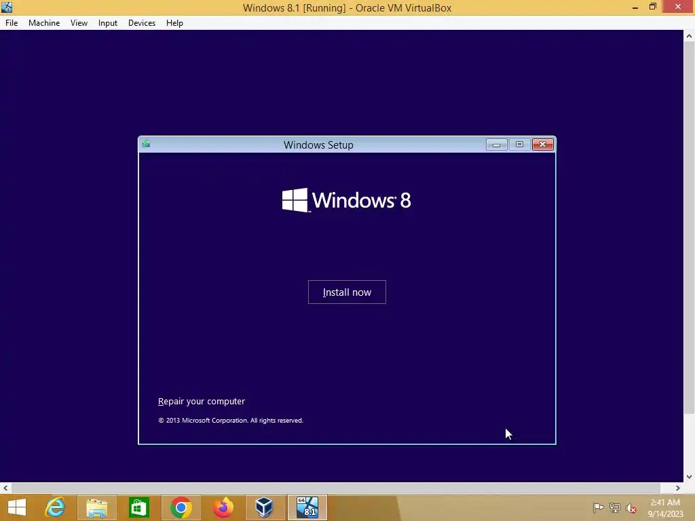The height and width of the screenshot is (521, 695).
Task: Open the Repair your computer link
Action: coord(201,401)
